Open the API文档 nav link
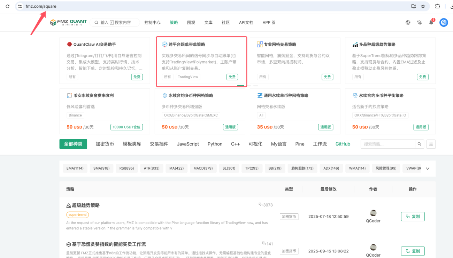Image resolution: width=453 pixels, height=258 pixels. (246, 23)
